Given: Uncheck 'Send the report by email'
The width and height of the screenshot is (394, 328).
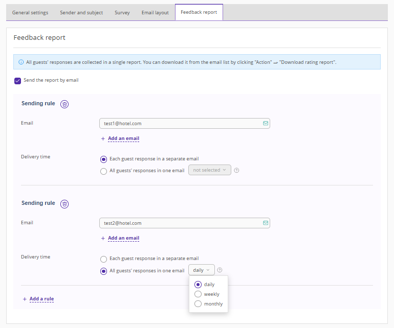Looking at the screenshot, I should 18,81.
